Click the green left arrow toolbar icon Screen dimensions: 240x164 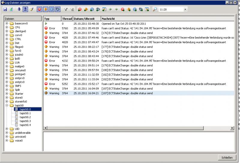[111, 10]
